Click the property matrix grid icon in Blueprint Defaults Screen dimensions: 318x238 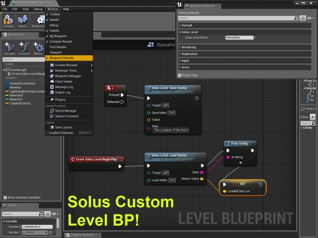(303, 18)
